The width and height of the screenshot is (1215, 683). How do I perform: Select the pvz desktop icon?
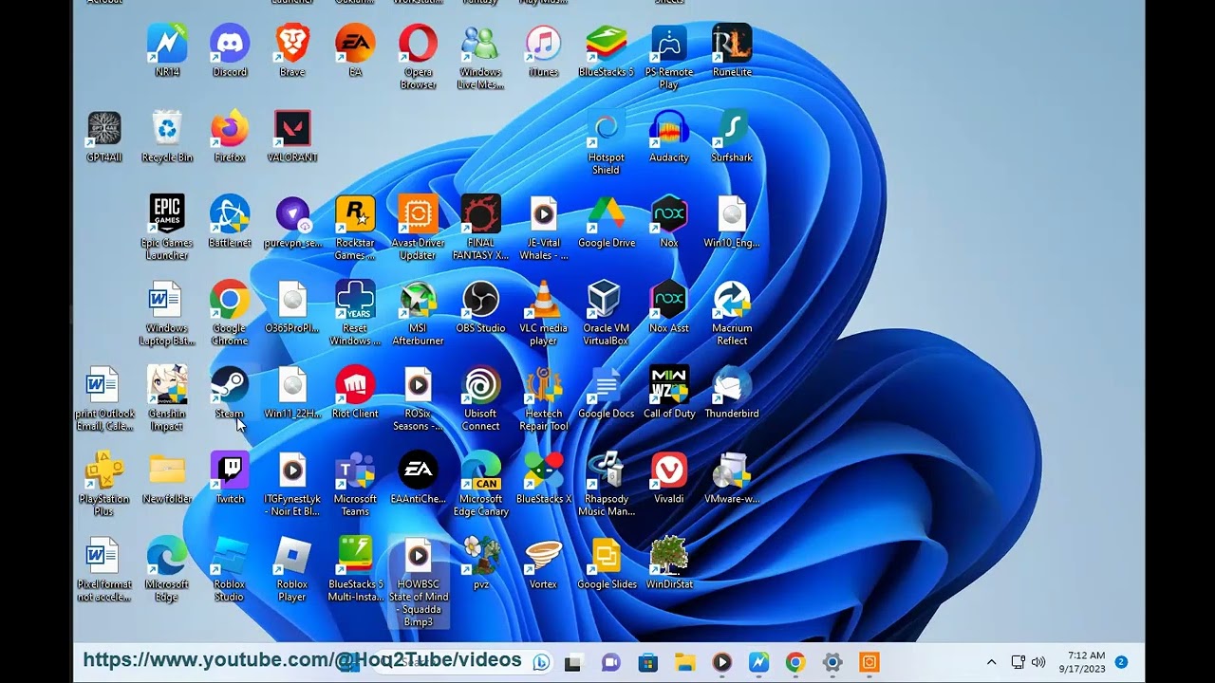[480, 563]
